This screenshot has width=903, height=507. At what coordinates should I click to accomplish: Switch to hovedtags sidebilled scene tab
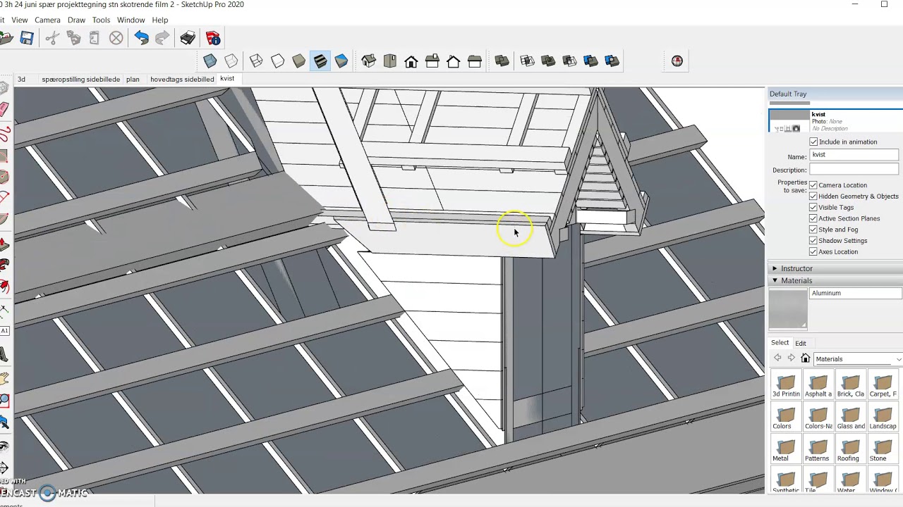[182, 79]
